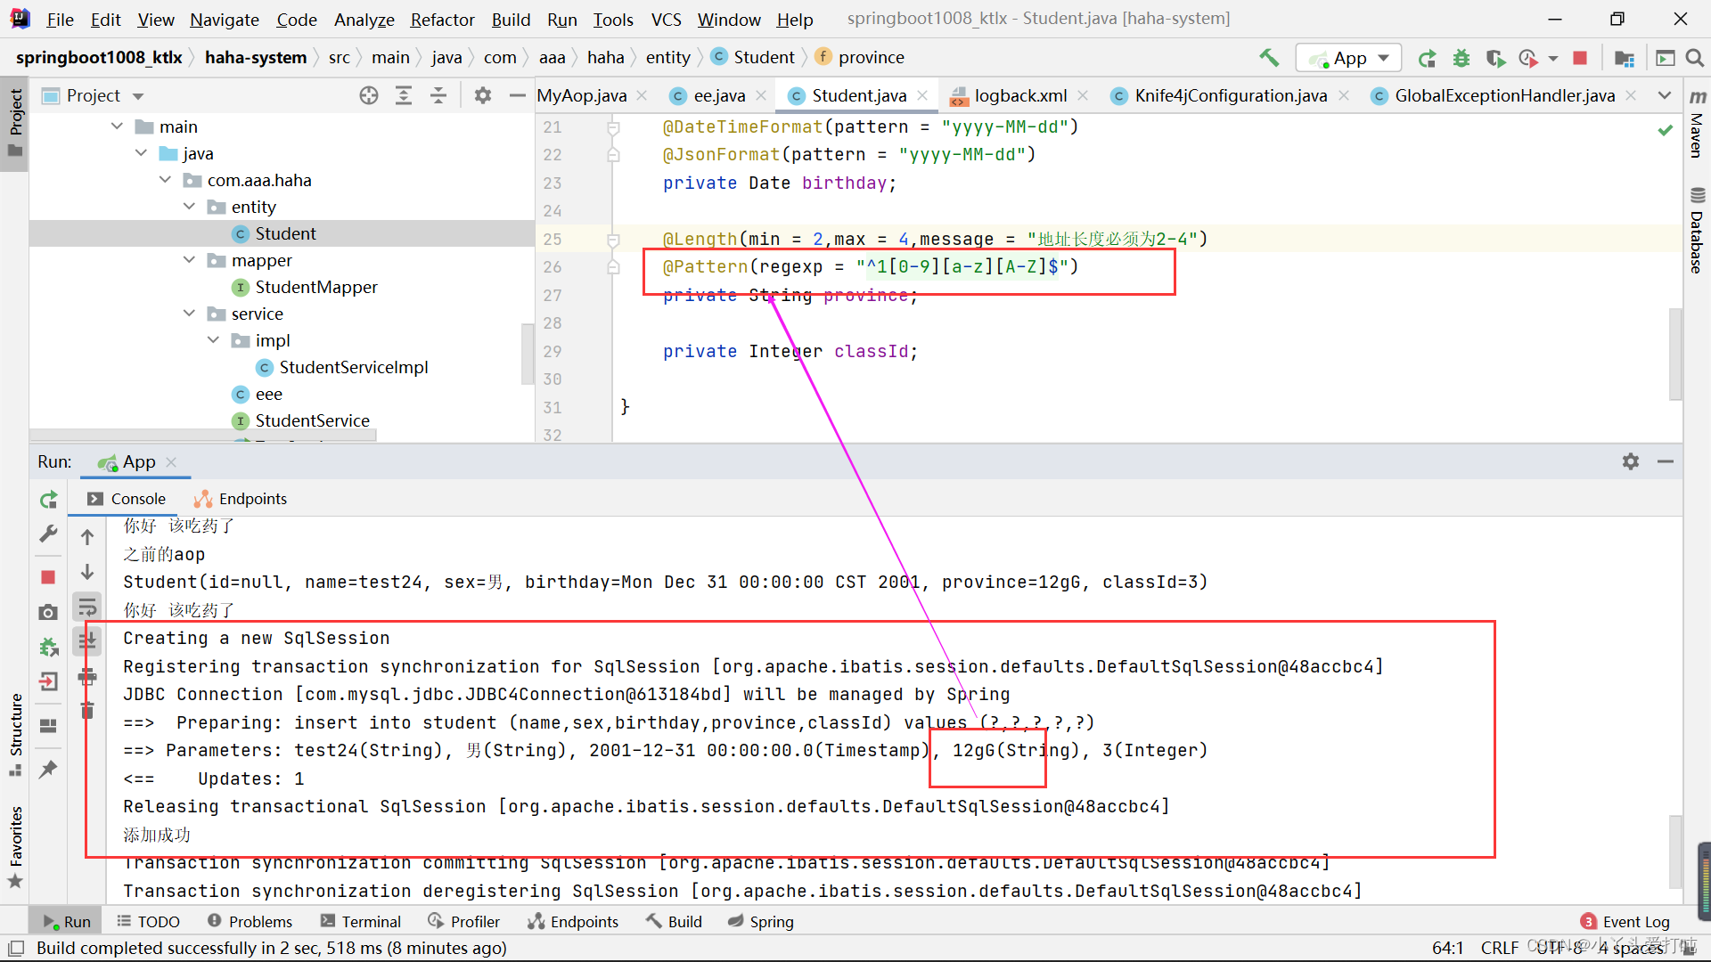This screenshot has height=962, width=1711.
Task: Toggle the Project tool window stripe button
Action: 15,122
